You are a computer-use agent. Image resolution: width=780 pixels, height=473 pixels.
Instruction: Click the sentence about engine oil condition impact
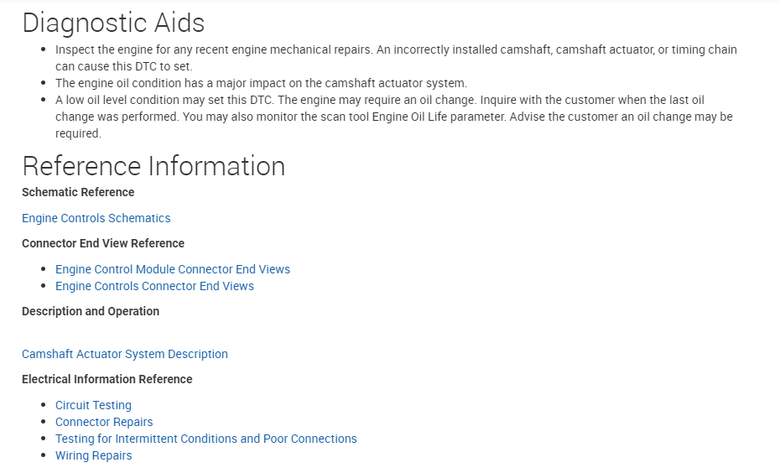261,83
